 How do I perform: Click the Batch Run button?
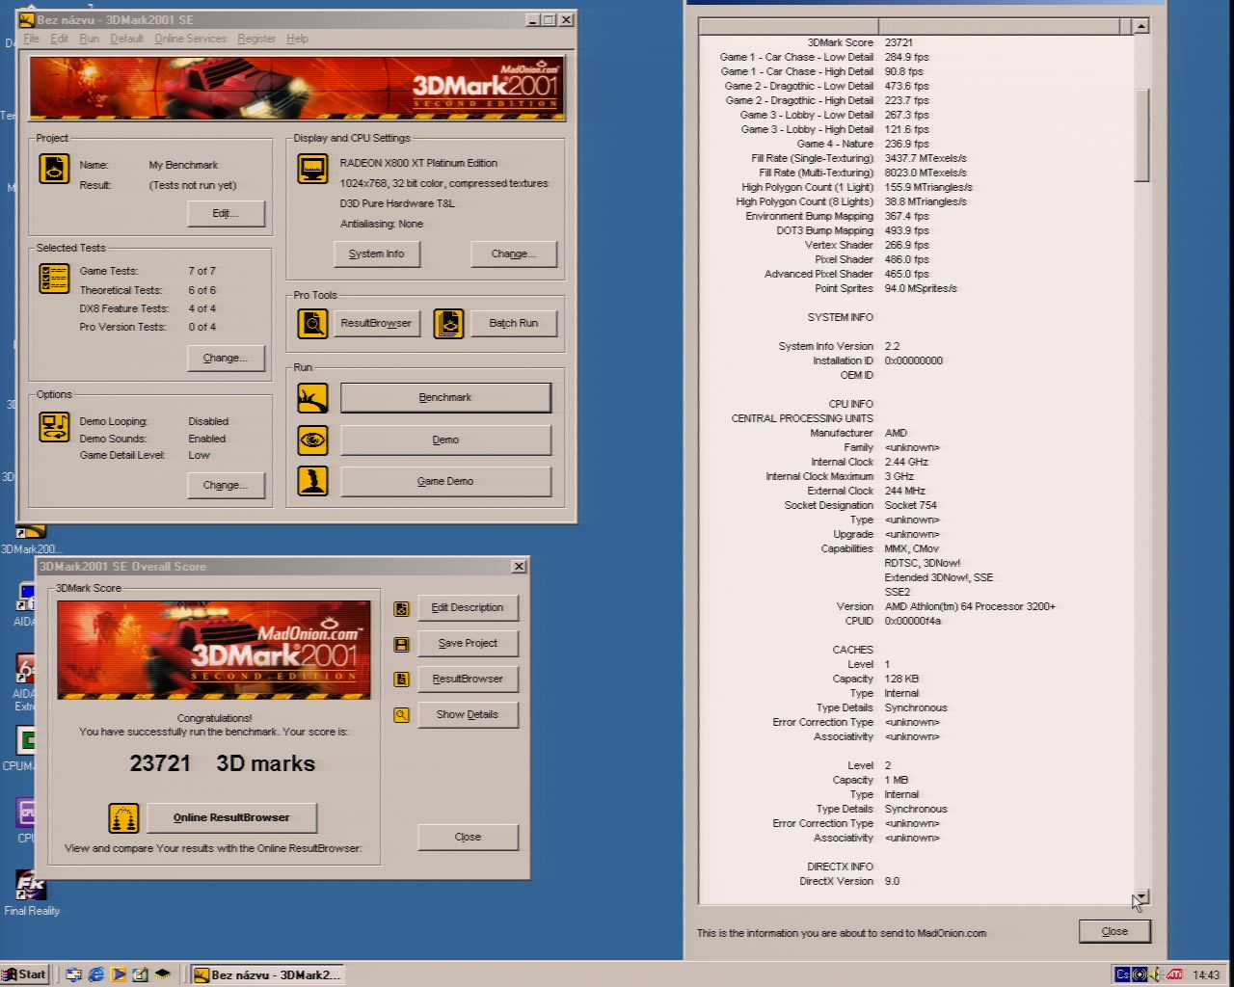point(514,324)
